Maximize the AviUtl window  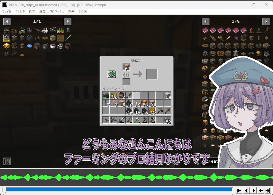pyautogui.click(x=254, y=5)
